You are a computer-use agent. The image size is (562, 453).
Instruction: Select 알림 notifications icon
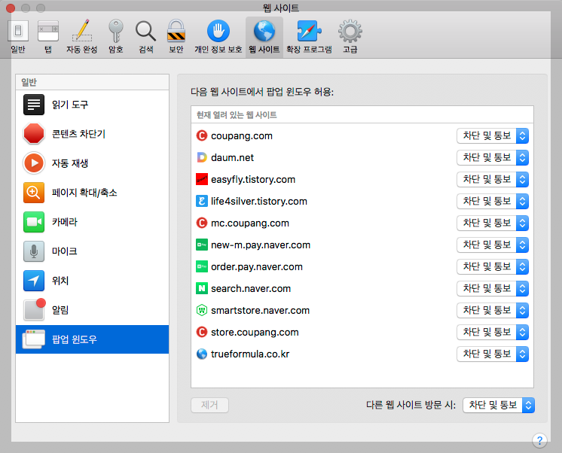35,309
